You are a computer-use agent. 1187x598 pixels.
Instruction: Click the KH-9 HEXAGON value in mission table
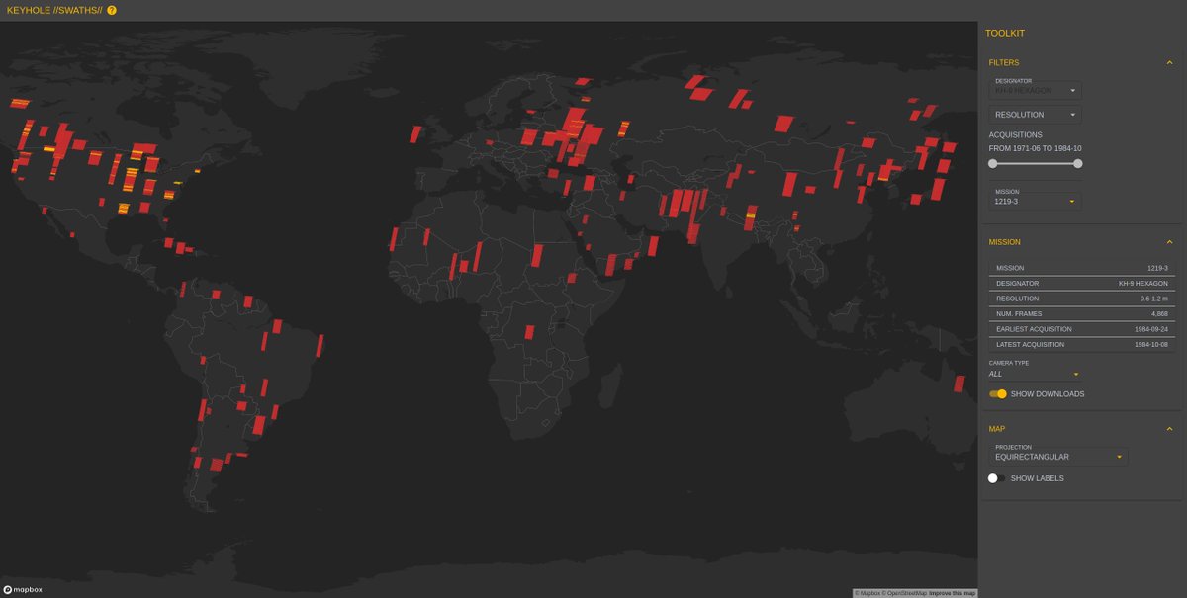pos(1143,284)
